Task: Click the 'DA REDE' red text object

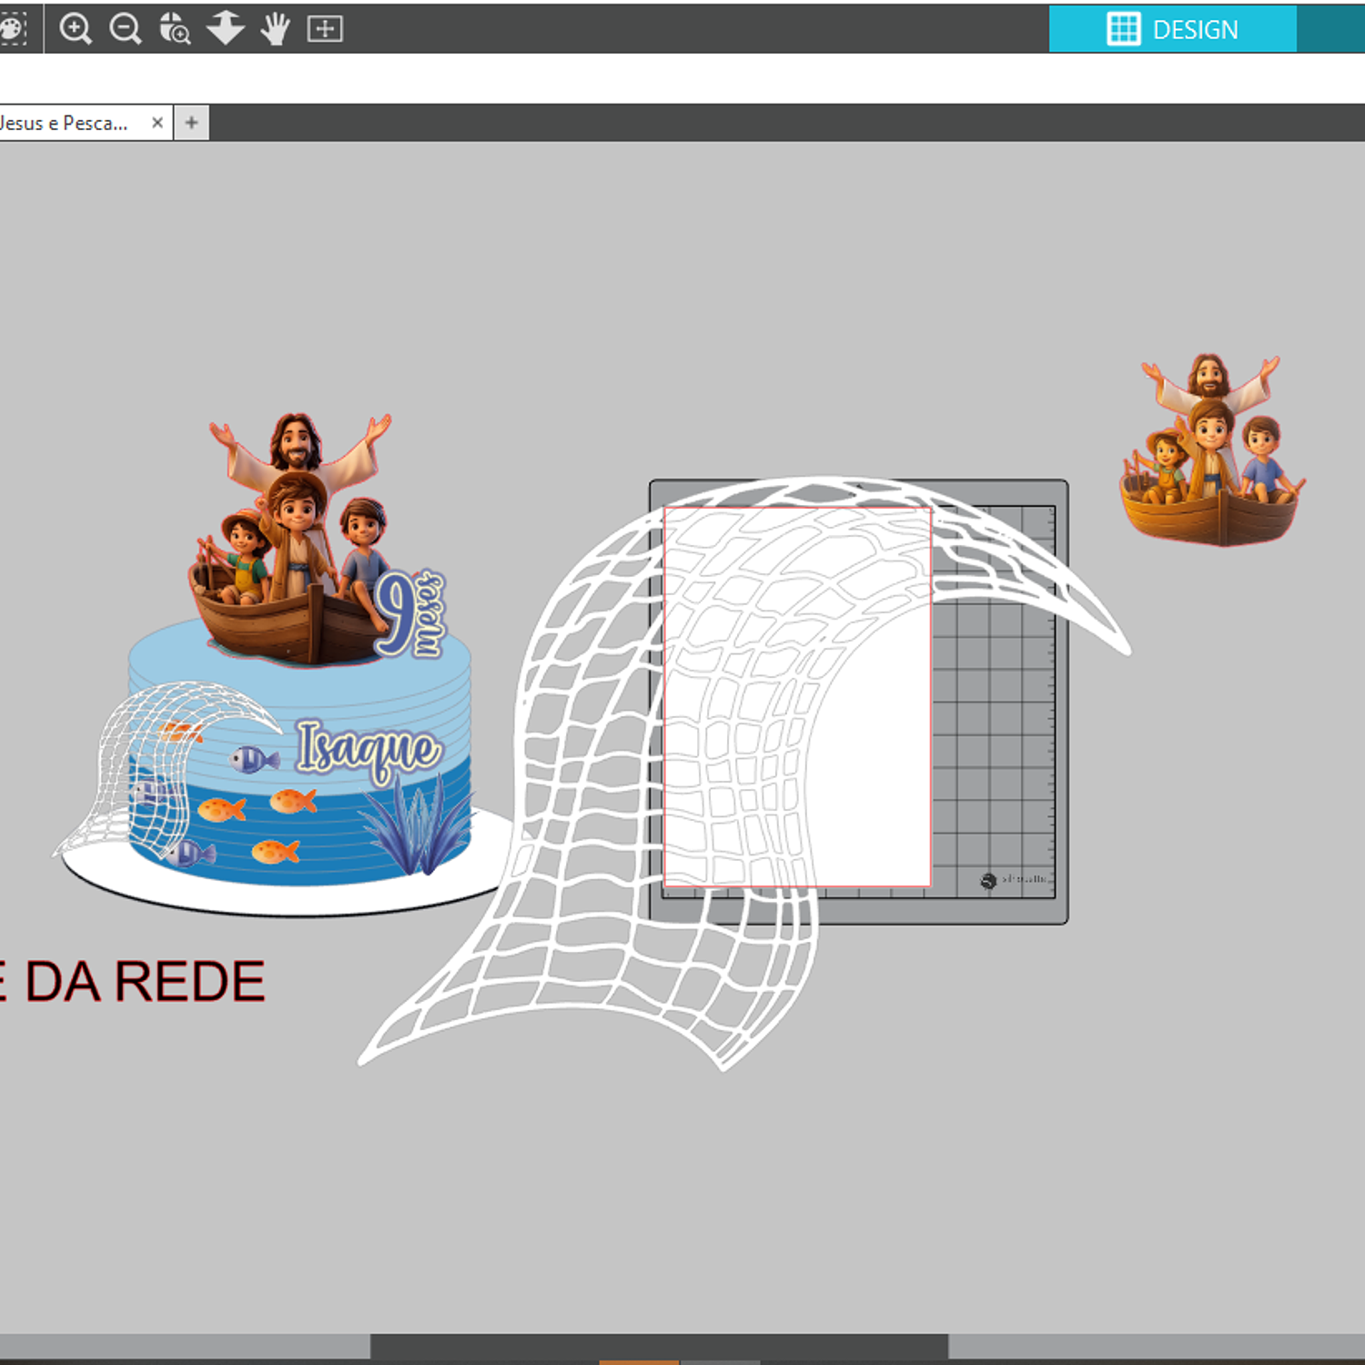Action: [144, 982]
